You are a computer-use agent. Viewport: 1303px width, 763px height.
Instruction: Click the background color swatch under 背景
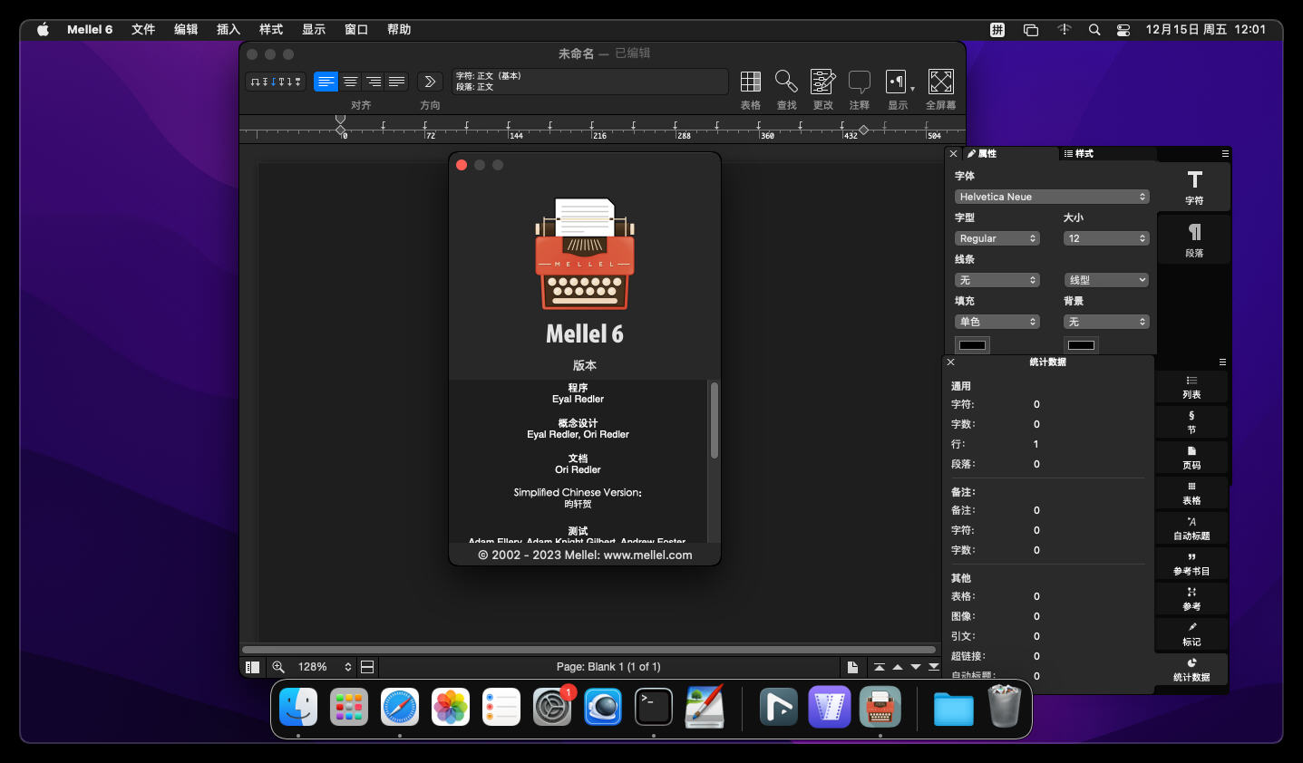click(1081, 345)
